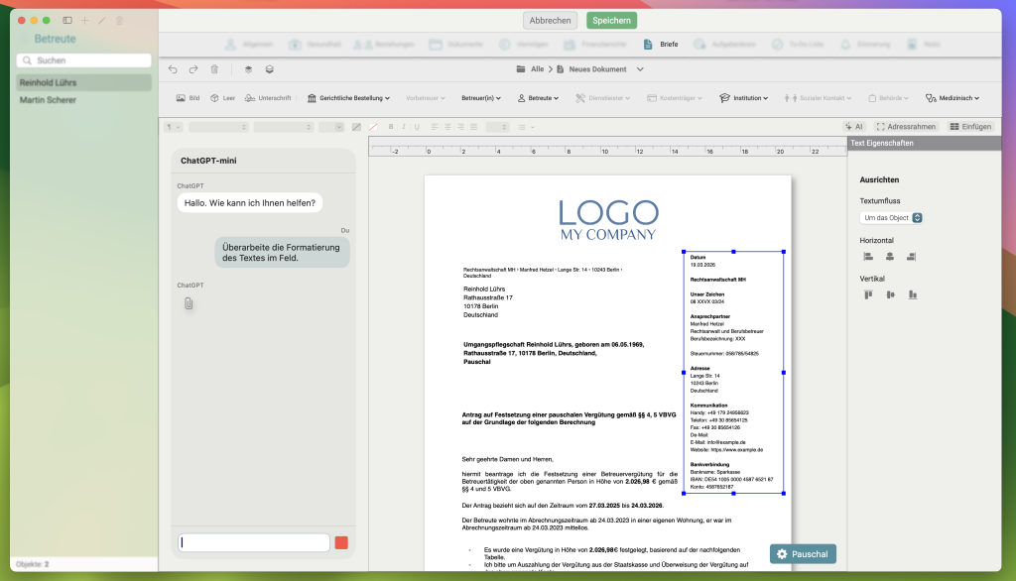Image resolution: width=1016 pixels, height=581 pixels.
Task: Toggle the Adressrahmen address frame
Action: click(905, 127)
